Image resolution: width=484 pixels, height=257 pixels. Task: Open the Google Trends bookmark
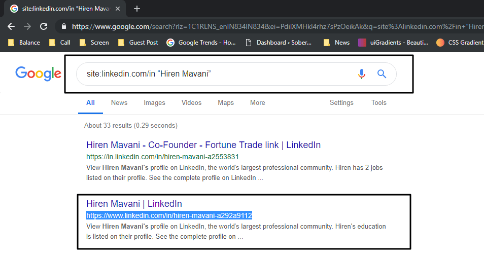pyautogui.click(x=201, y=43)
